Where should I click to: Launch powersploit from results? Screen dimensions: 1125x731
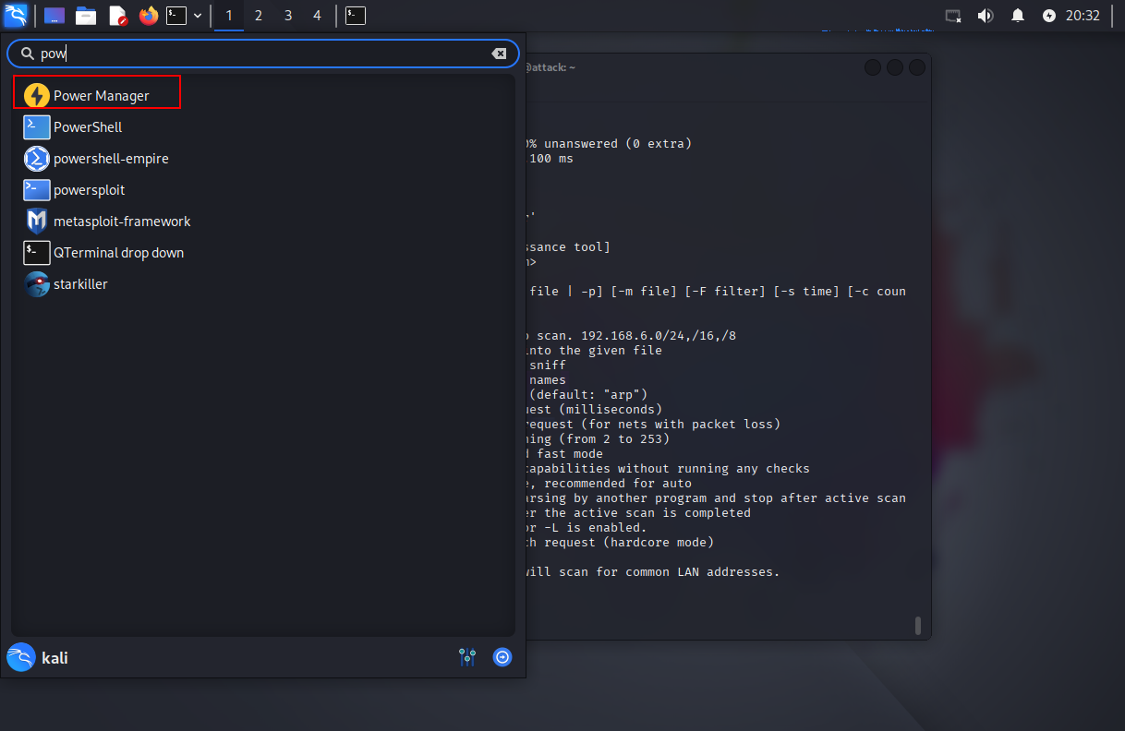click(x=263, y=189)
